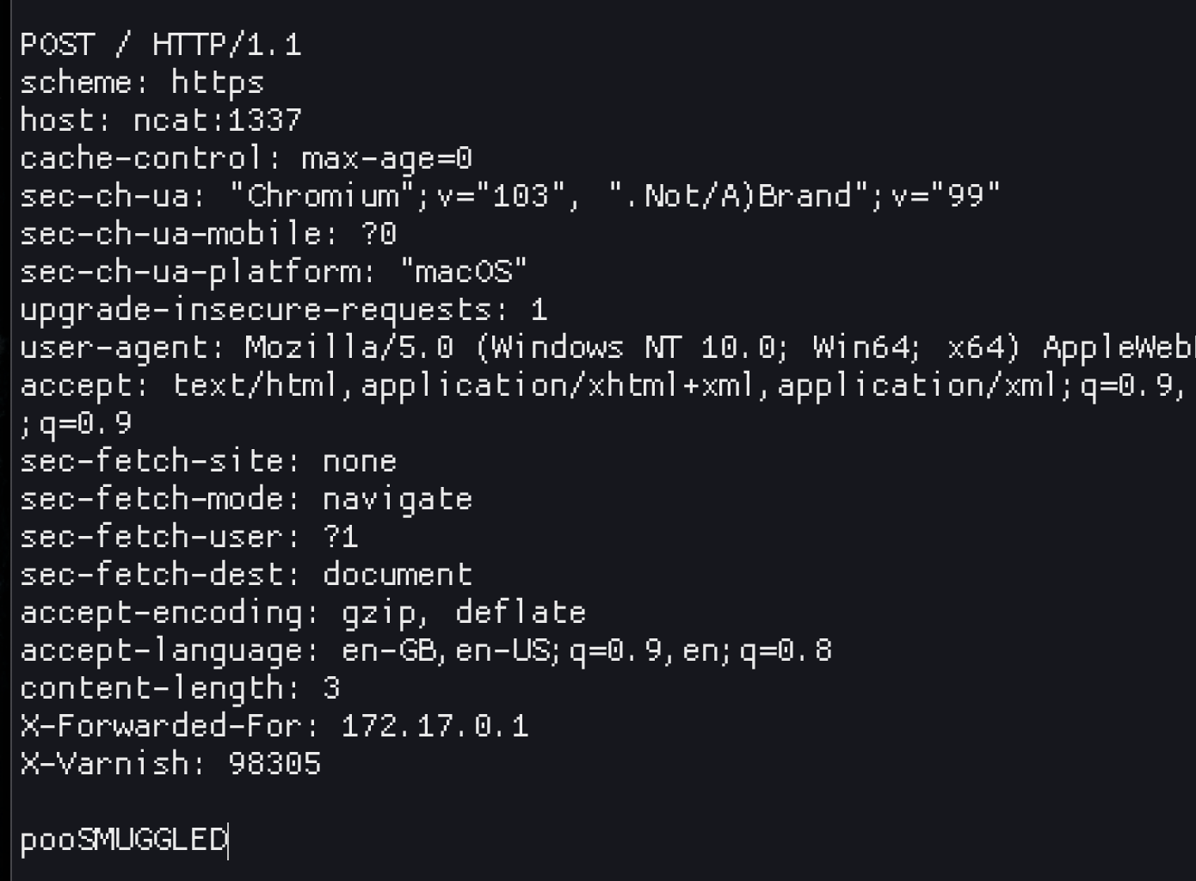Image resolution: width=1196 pixels, height=881 pixels.
Task: Click the X-Forwarded-For 172.17.0.1 line
Action: pos(274,726)
